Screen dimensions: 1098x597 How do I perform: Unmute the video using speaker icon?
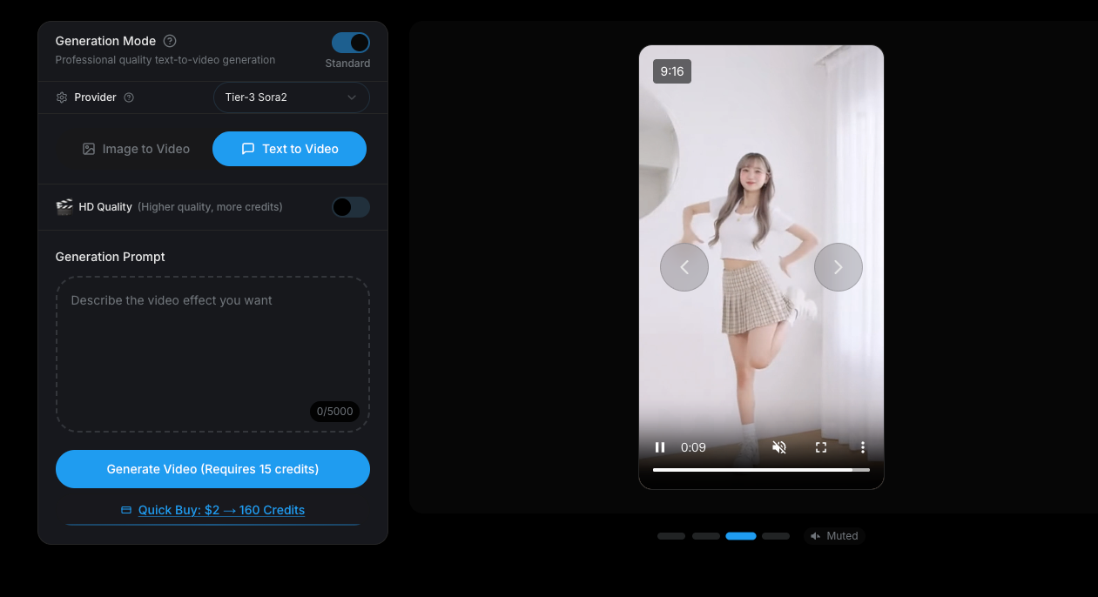tap(779, 447)
